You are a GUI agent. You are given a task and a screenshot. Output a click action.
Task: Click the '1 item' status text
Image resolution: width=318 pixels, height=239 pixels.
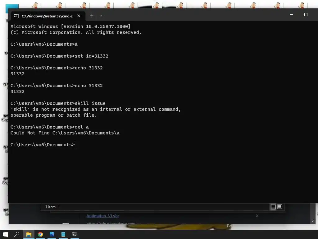tap(50, 207)
